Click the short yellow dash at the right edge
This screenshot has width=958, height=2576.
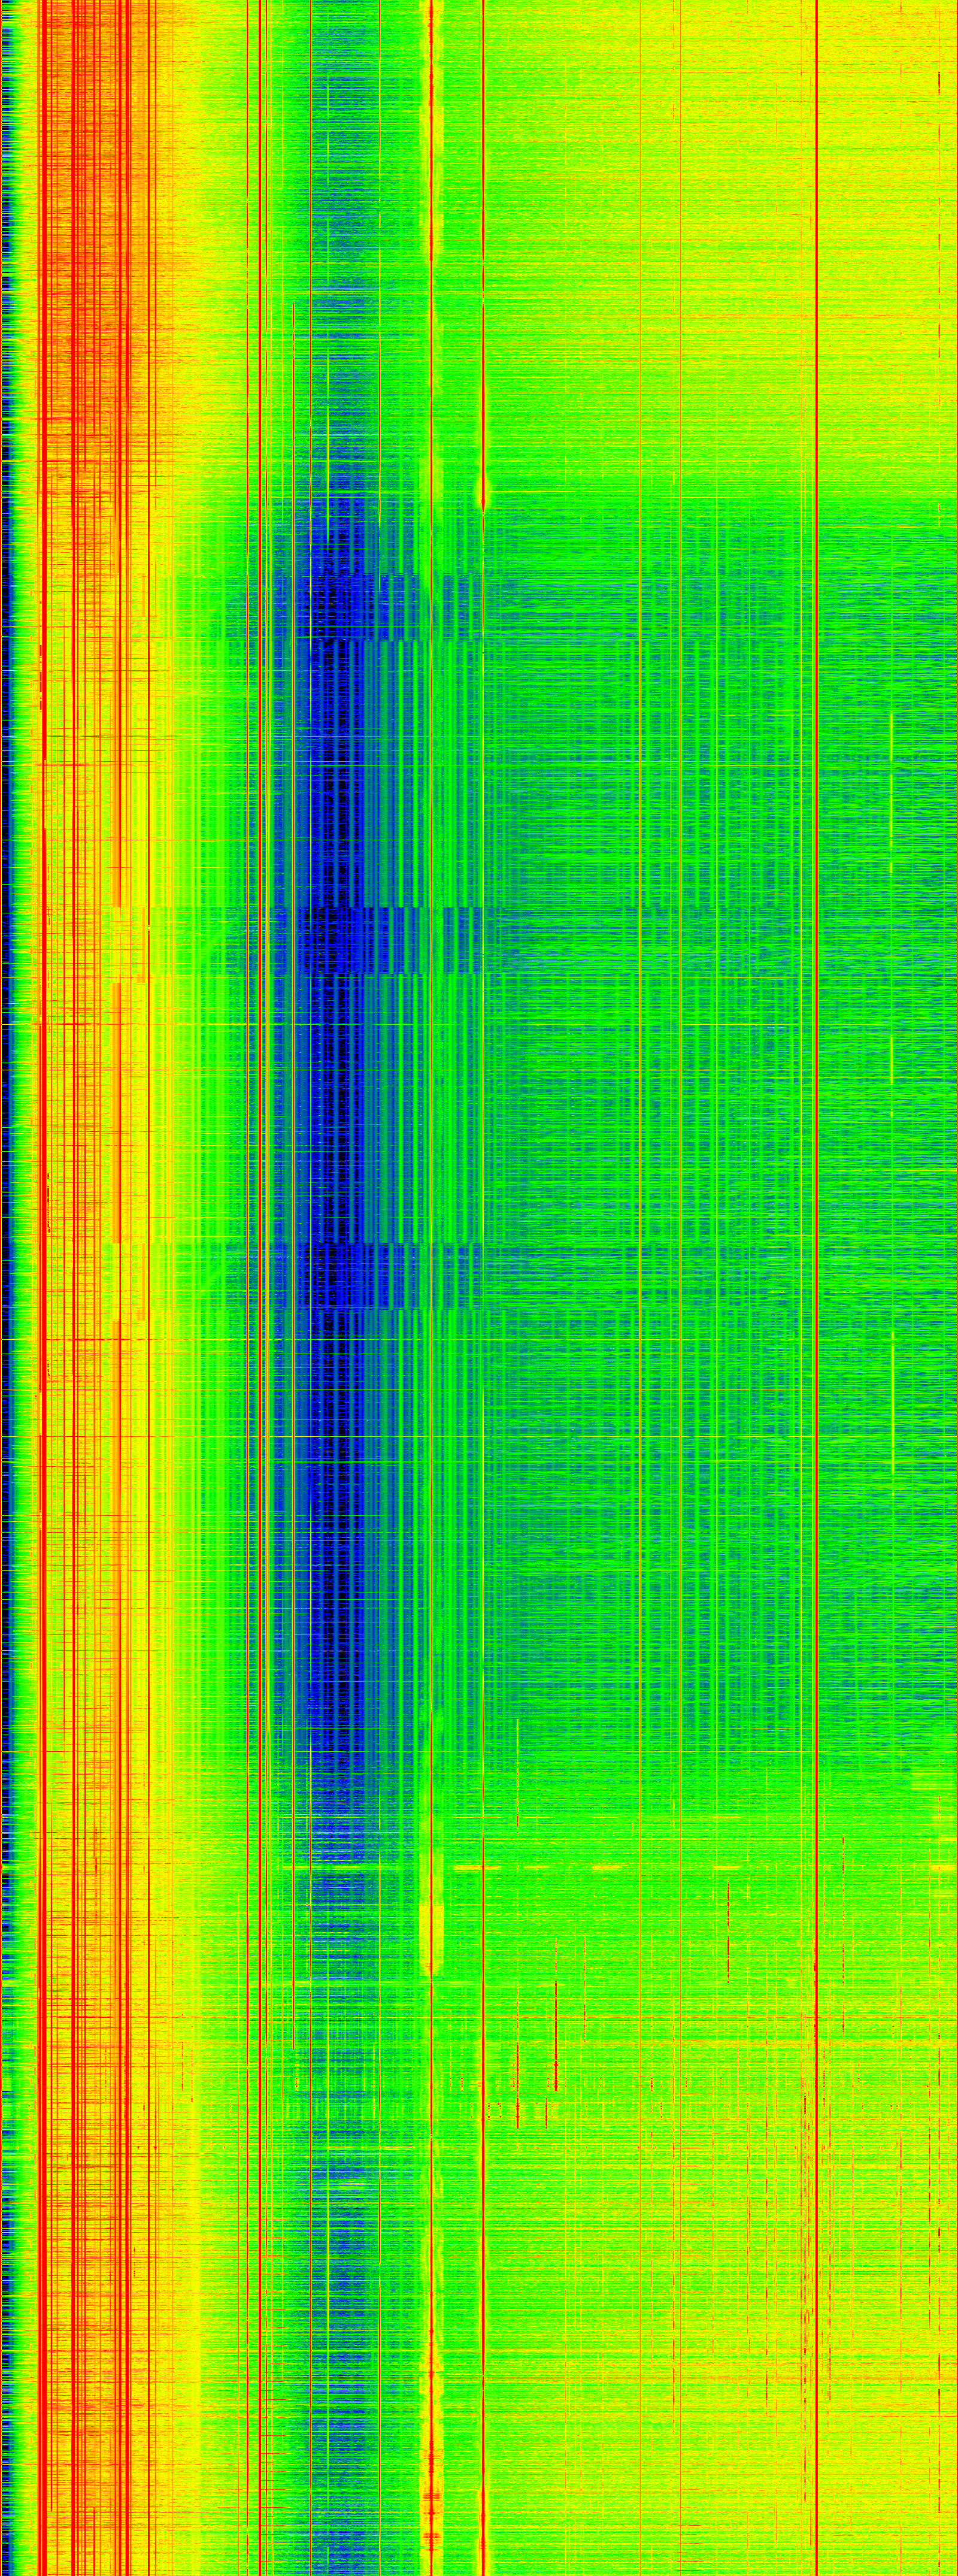(x=943, y=1868)
